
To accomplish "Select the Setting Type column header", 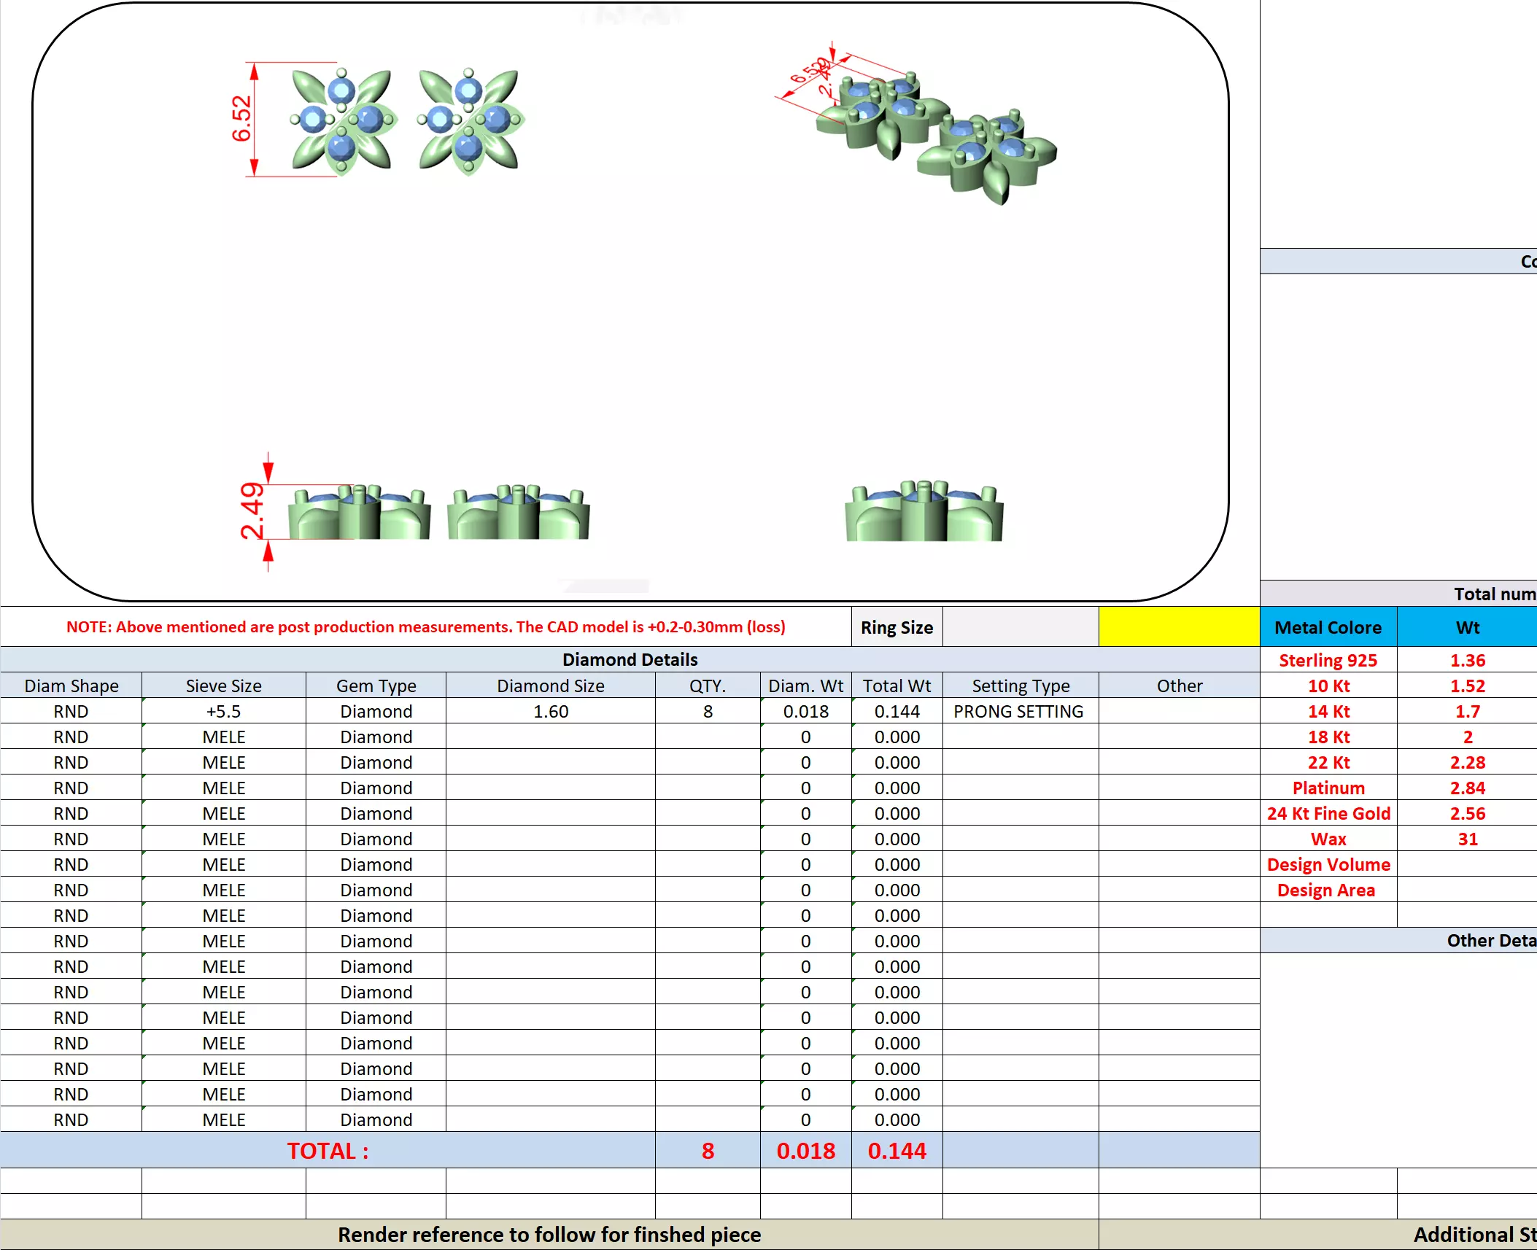I will [x=1020, y=686].
